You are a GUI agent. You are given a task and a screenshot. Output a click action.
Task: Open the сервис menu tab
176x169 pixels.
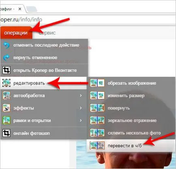point(47,33)
